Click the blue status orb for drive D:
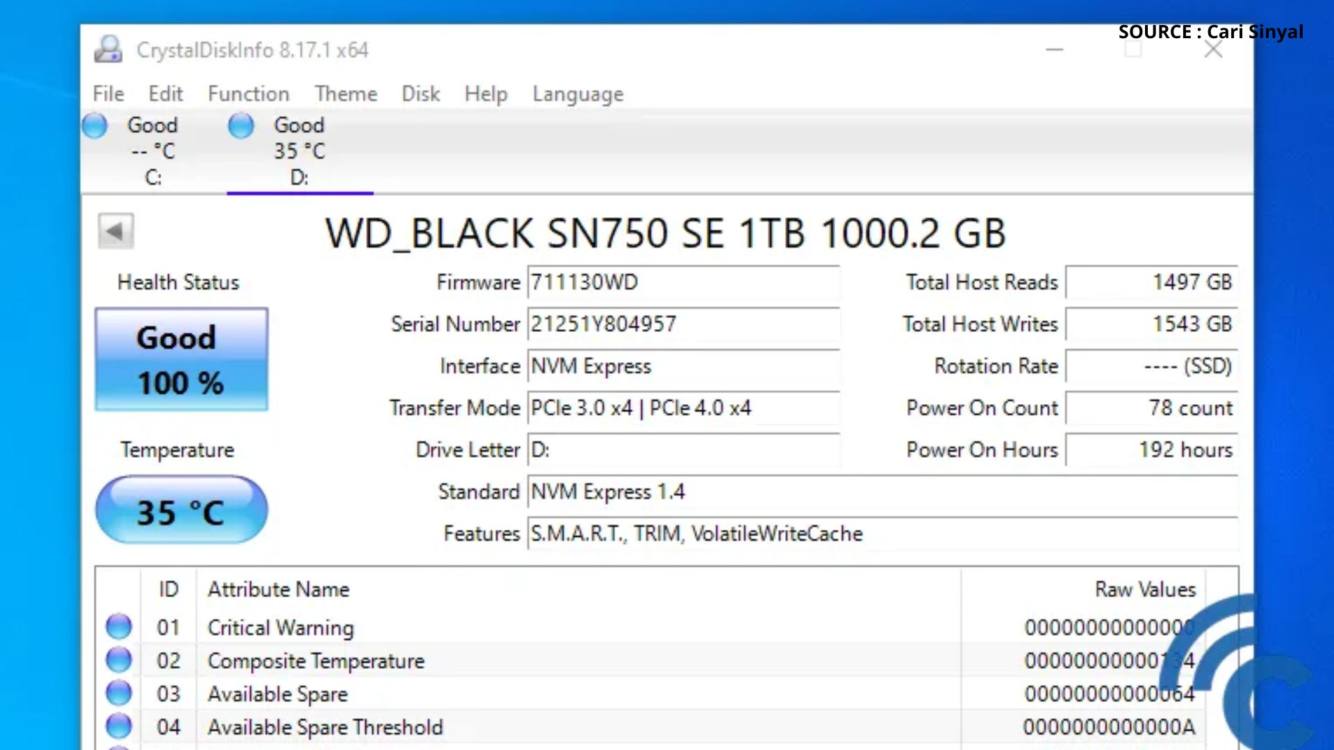The image size is (1334, 750). [x=241, y=126]
